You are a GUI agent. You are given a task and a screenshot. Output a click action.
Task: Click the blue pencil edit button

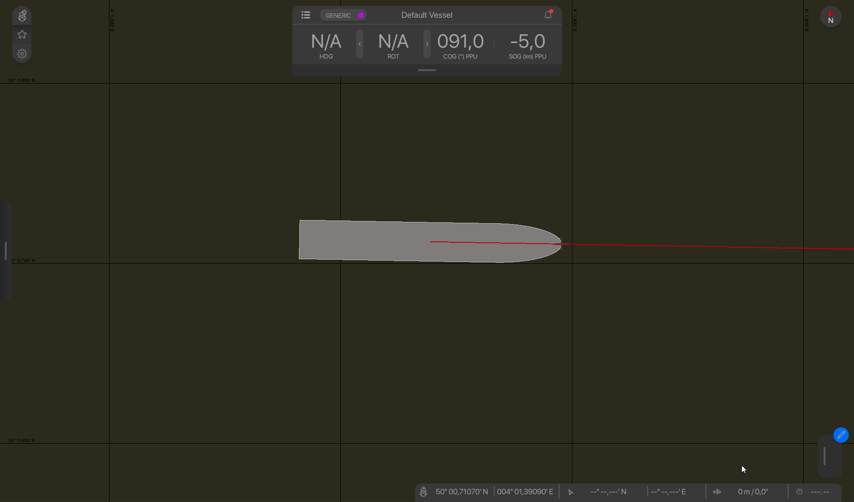click(841, 435)
